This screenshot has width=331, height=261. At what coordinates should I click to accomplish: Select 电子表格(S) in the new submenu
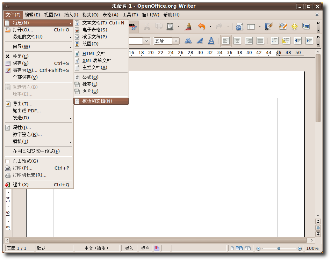click(x=94, y=30)
